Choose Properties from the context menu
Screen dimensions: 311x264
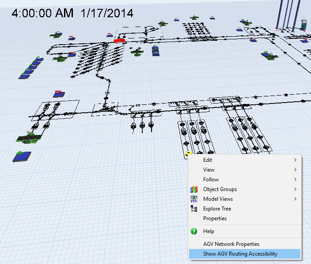(215, 218)
